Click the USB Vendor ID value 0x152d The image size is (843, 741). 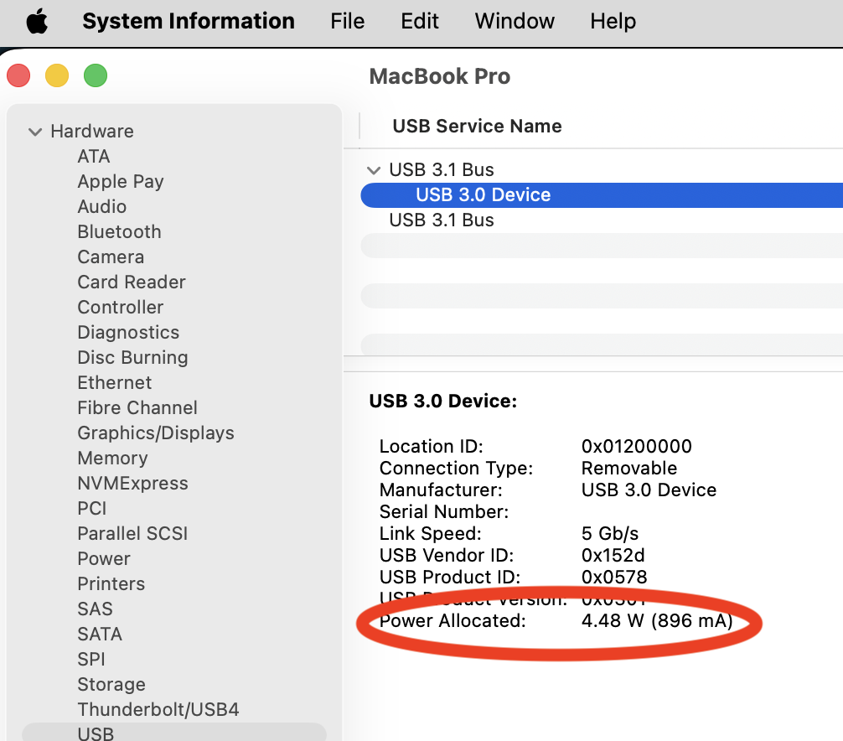[613, 555]
